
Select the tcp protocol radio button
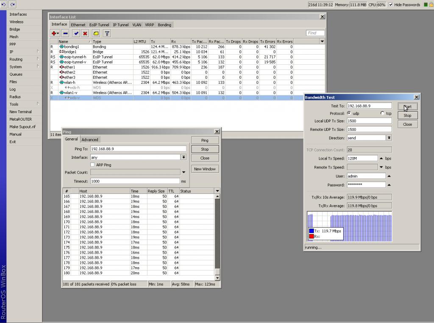tap(382, 113)
